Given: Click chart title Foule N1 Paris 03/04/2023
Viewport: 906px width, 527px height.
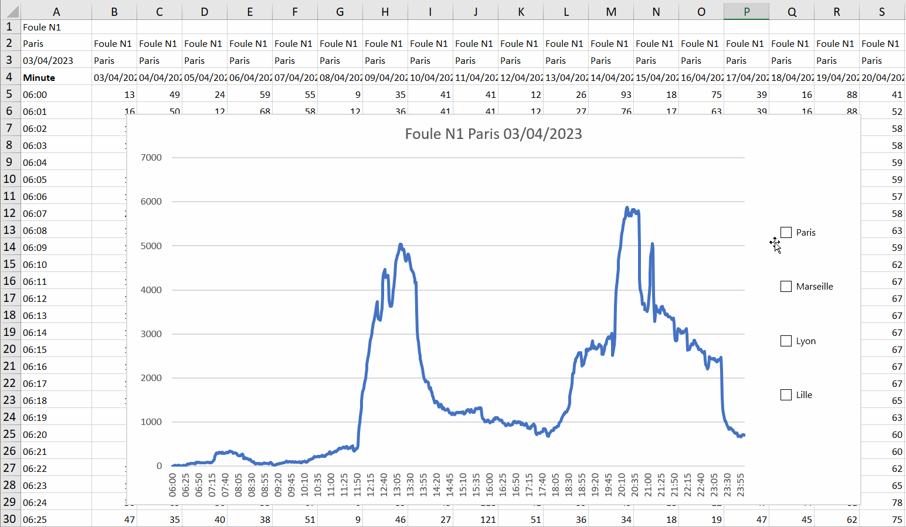Looking at the screenshot, I should [493, 134].
